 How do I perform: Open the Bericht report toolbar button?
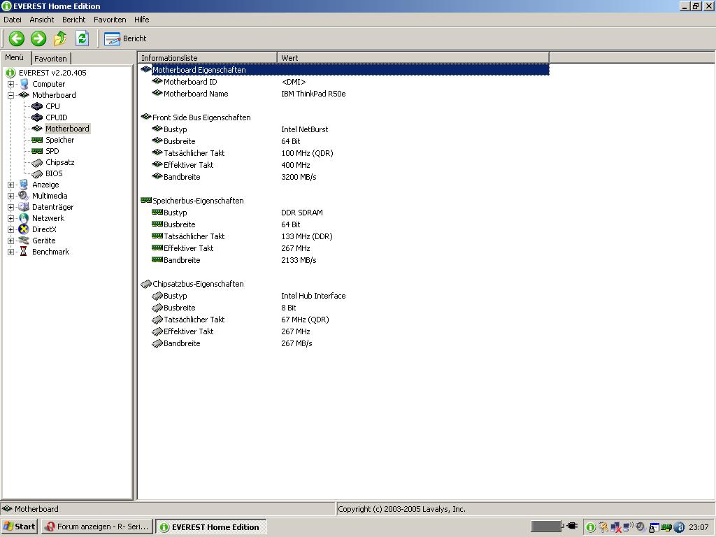[126, 39]
